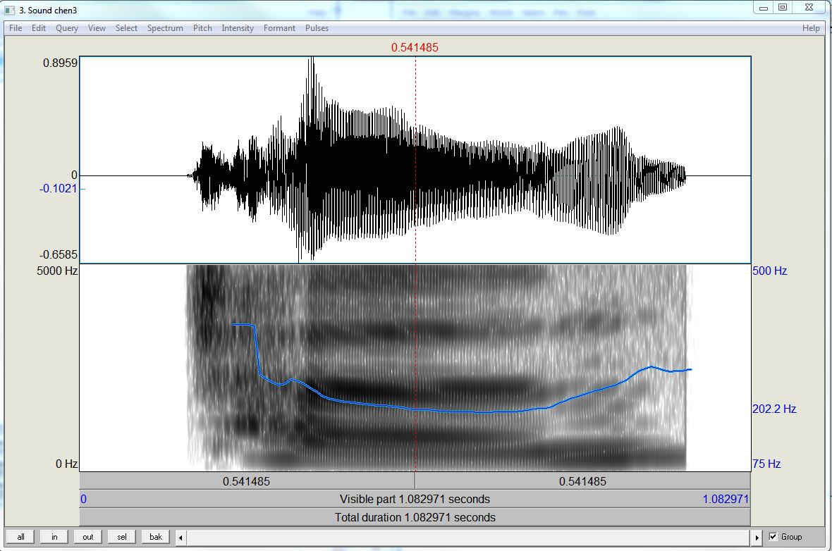Click the 500 Hz pitch ceiling label
The width and height of the screenshot is (832, 551).
[770, 271]
